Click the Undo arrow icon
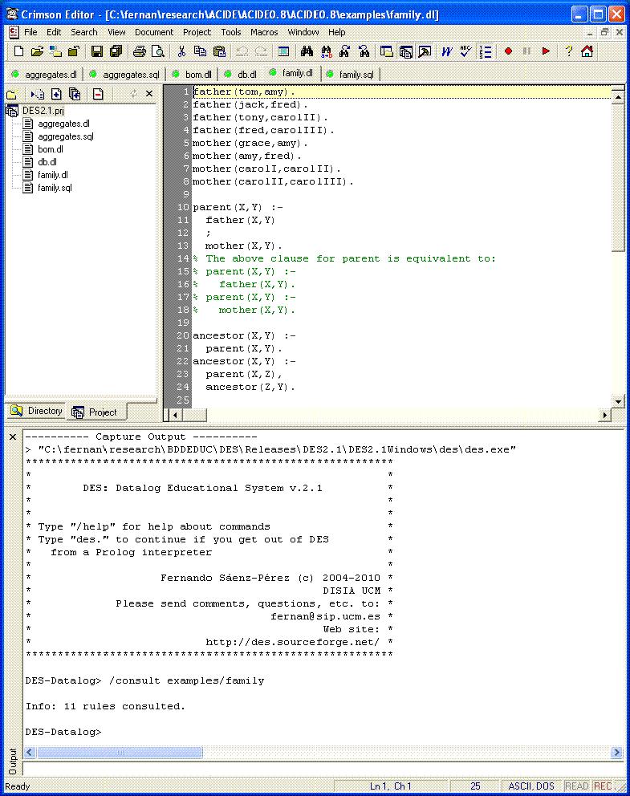Screen dimensions: 630x796 (x=242, y=51)
